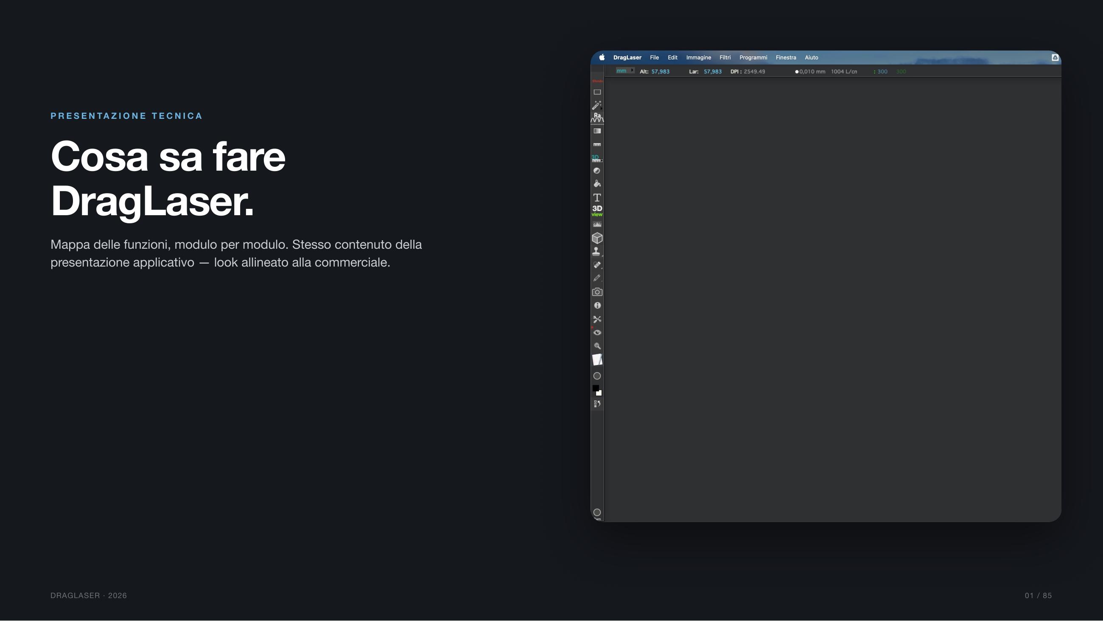The image size is (1103, 621).
Task: Click the undo history icon
Action: pyautogui.click(x=597, y=404)
